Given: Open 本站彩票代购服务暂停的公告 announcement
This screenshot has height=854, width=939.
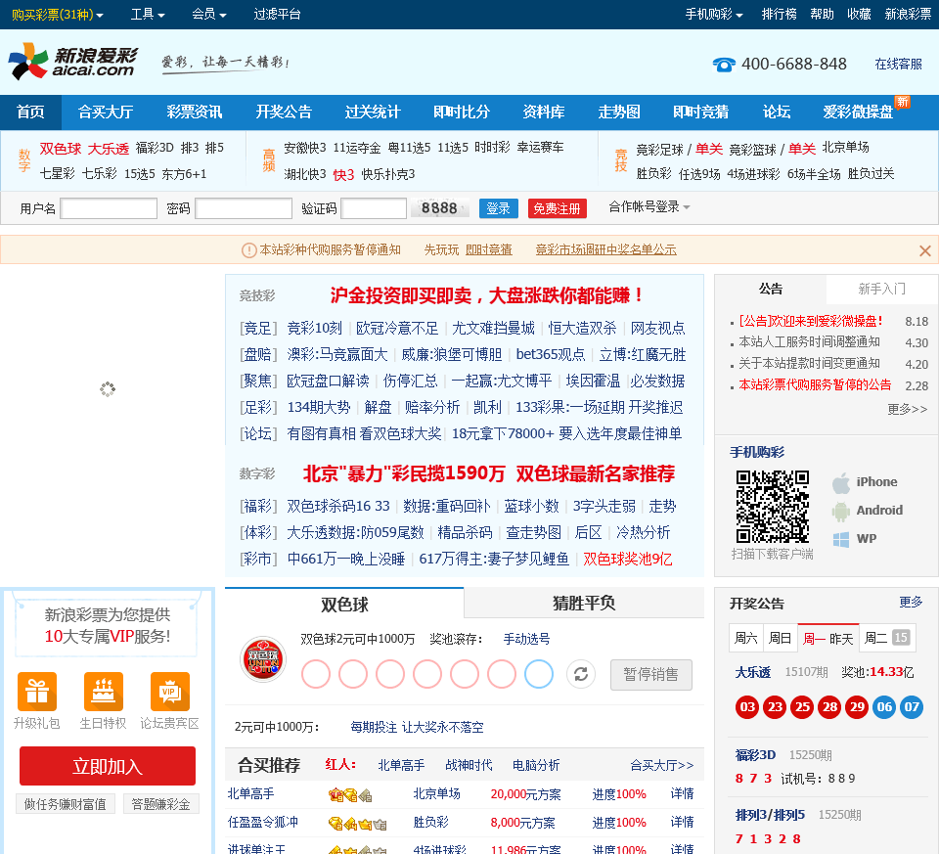Looking at the screenshot, I should pos(815,385).
